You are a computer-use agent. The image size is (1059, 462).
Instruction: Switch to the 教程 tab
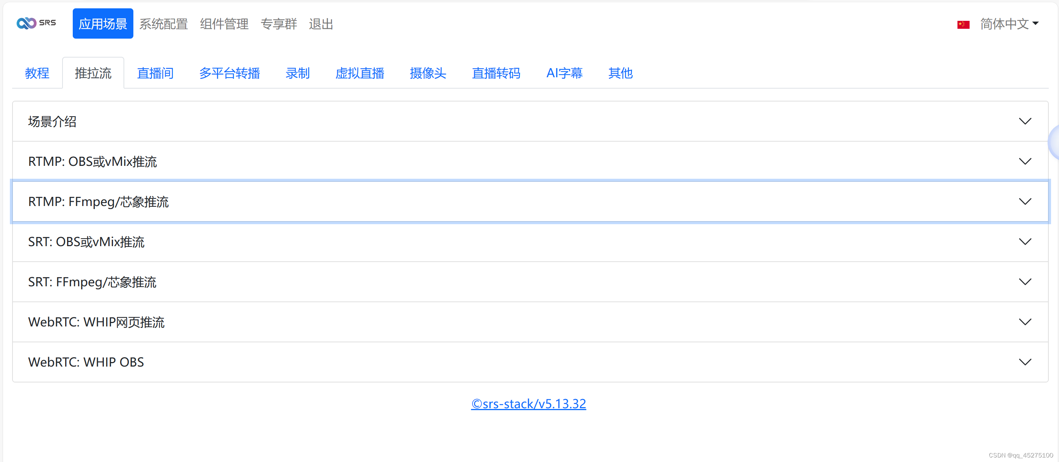click(x=37, y=73)
